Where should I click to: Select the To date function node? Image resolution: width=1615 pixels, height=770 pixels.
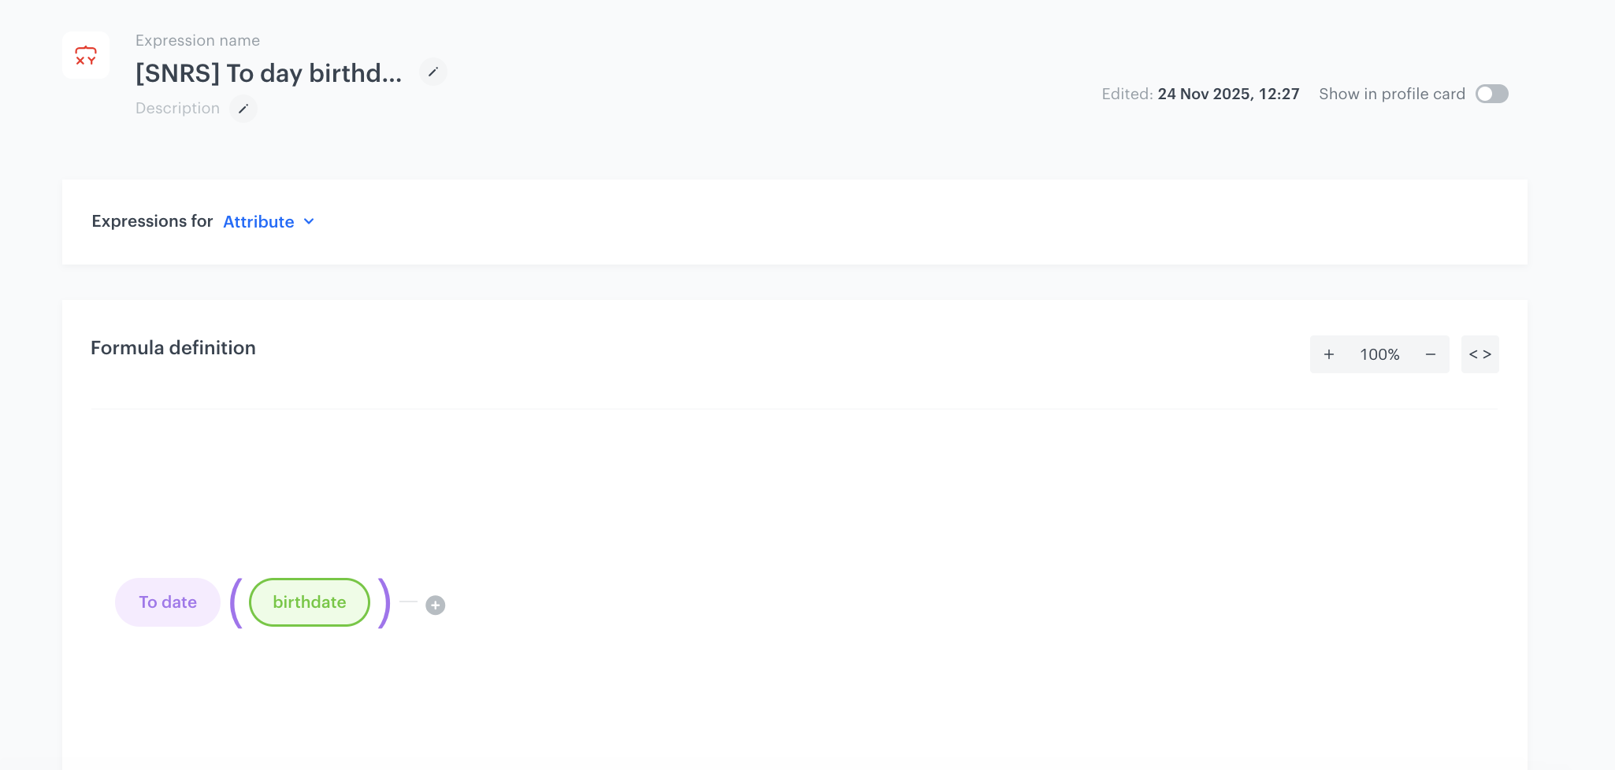pos(168,602)
